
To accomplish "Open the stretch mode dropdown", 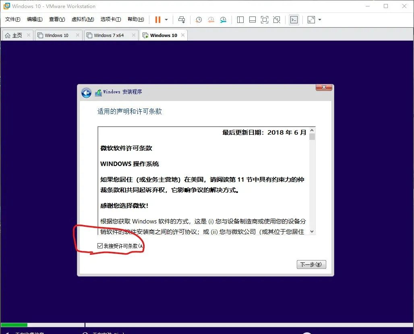I will (x=319, y=19).
